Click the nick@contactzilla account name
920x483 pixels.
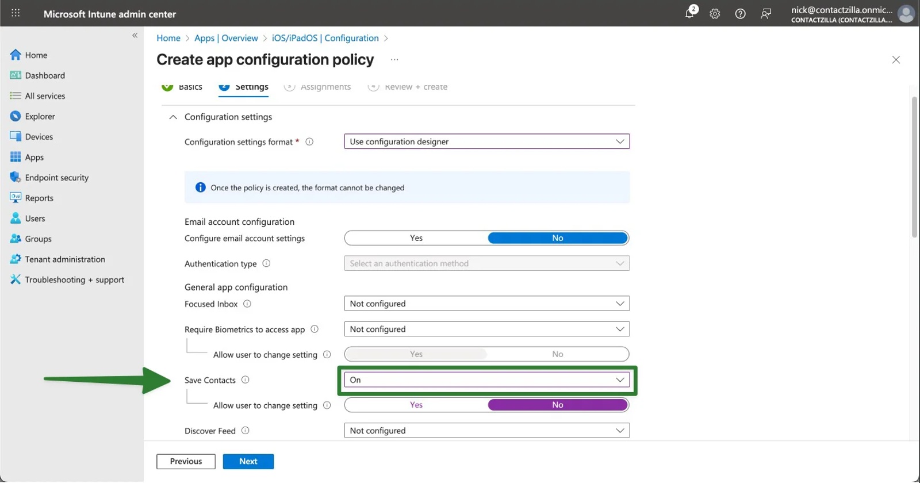click(x=842, y=10)
